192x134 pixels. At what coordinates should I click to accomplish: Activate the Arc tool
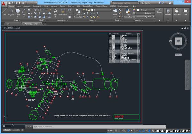(24, 12)
